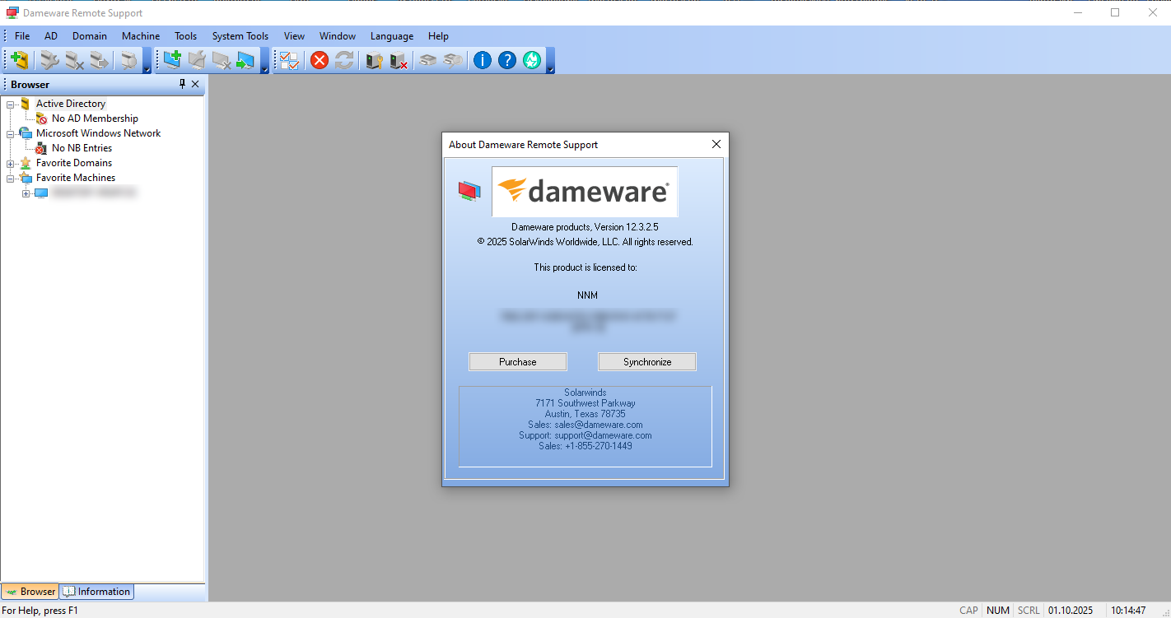Switch to the Information tab

pos(96,592)
